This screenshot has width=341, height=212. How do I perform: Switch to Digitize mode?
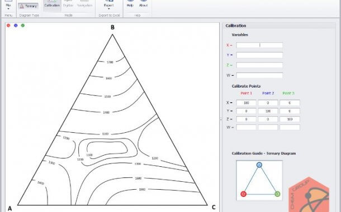[x=68, y=4]
